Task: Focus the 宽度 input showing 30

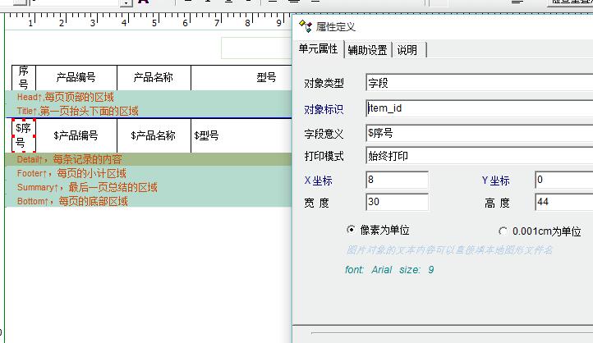Action: coord(397,202)
